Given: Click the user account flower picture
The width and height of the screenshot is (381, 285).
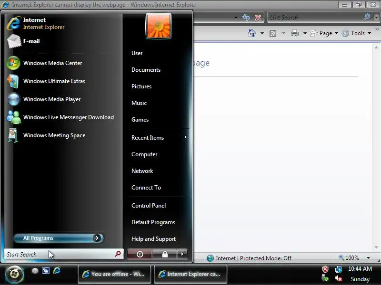Looking at the screenshot, I should [159, 26].
